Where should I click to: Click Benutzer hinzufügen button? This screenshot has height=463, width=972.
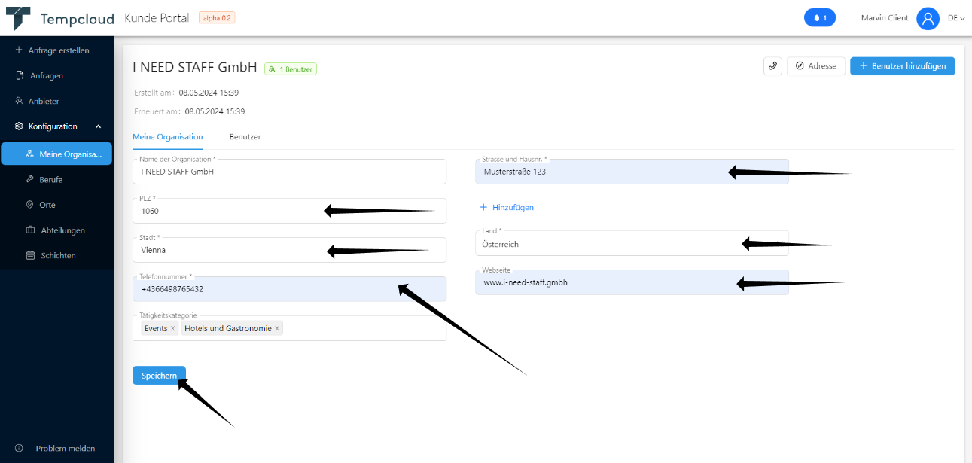click(x=903, y=66)
